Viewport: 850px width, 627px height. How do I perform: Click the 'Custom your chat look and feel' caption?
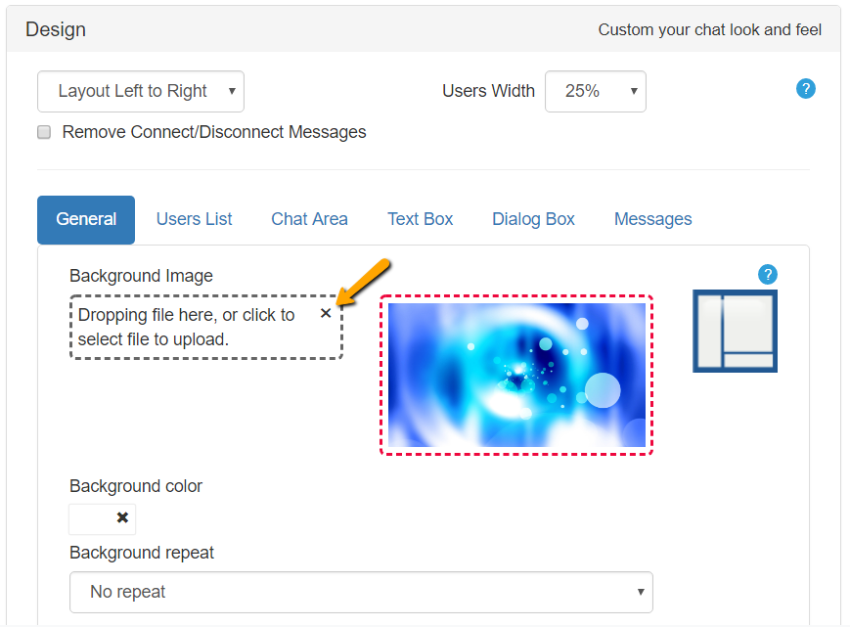pyautogui.click(x=709, y=29)
